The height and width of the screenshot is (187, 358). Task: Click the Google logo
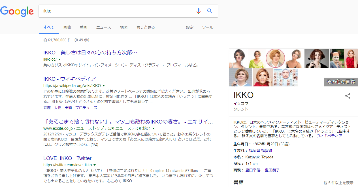pos(17,11)
